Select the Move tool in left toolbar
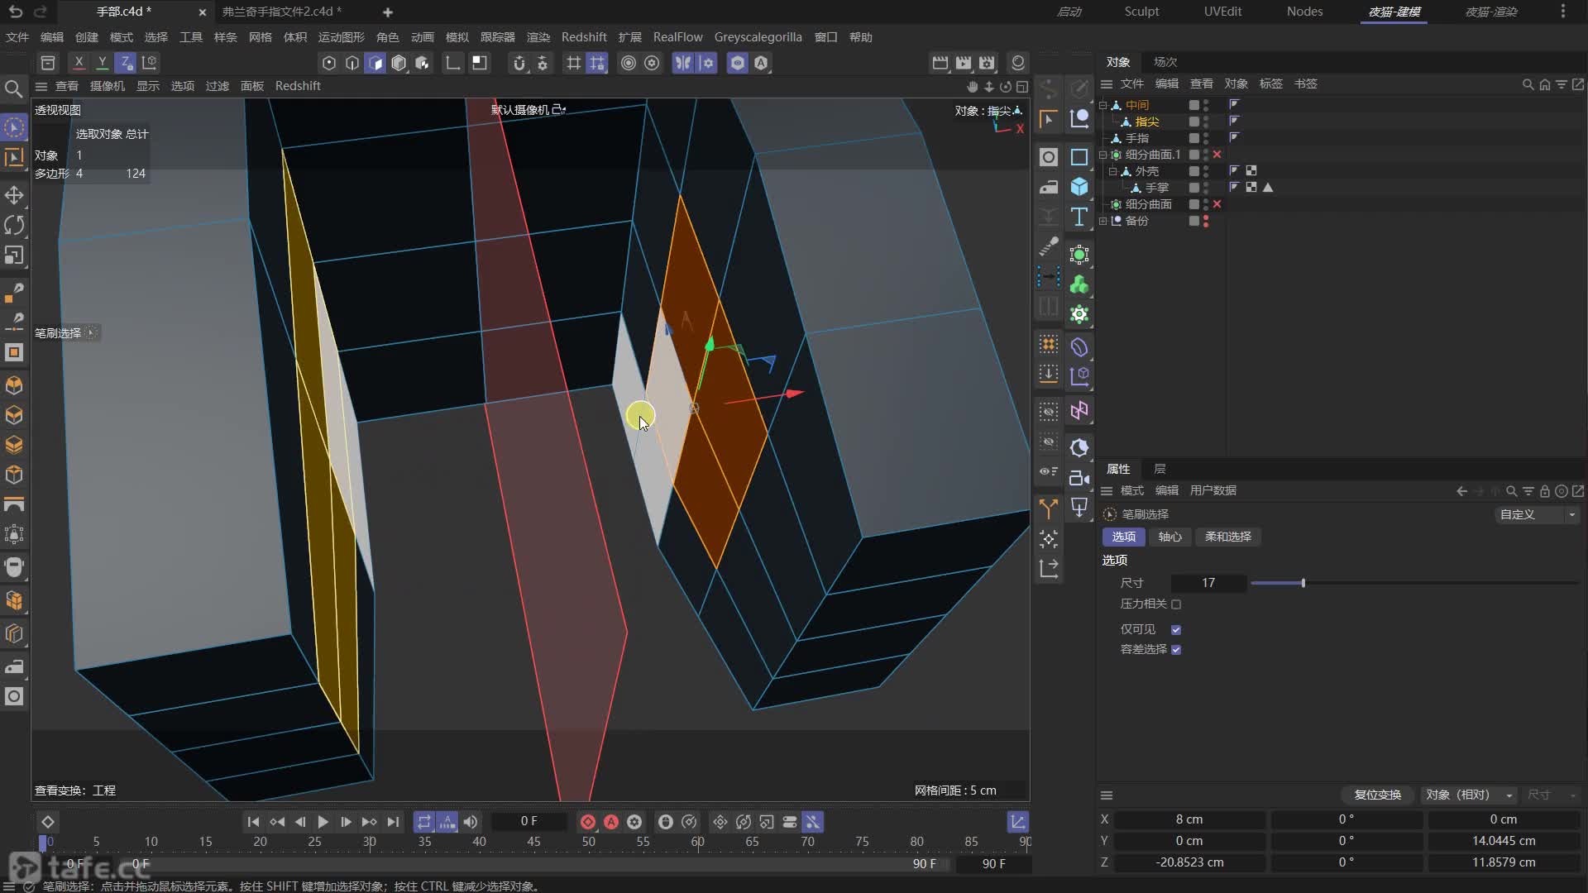The height and width of the screenshot is (893, 1588). pyautogui.click(x=14, y=195)
